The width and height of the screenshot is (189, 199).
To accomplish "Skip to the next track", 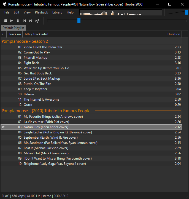I will pos(31,21).
